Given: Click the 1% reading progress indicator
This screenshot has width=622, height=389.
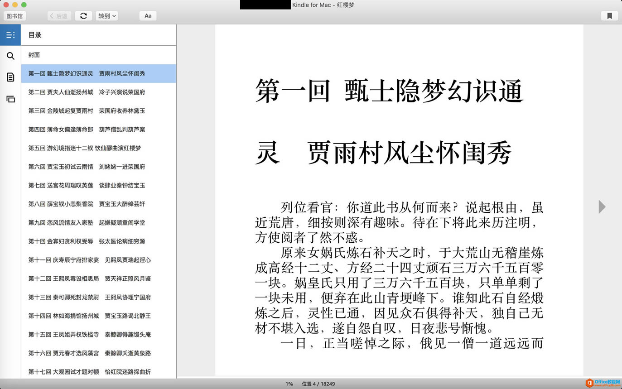Looking at the screenshot, I should 289,384.
